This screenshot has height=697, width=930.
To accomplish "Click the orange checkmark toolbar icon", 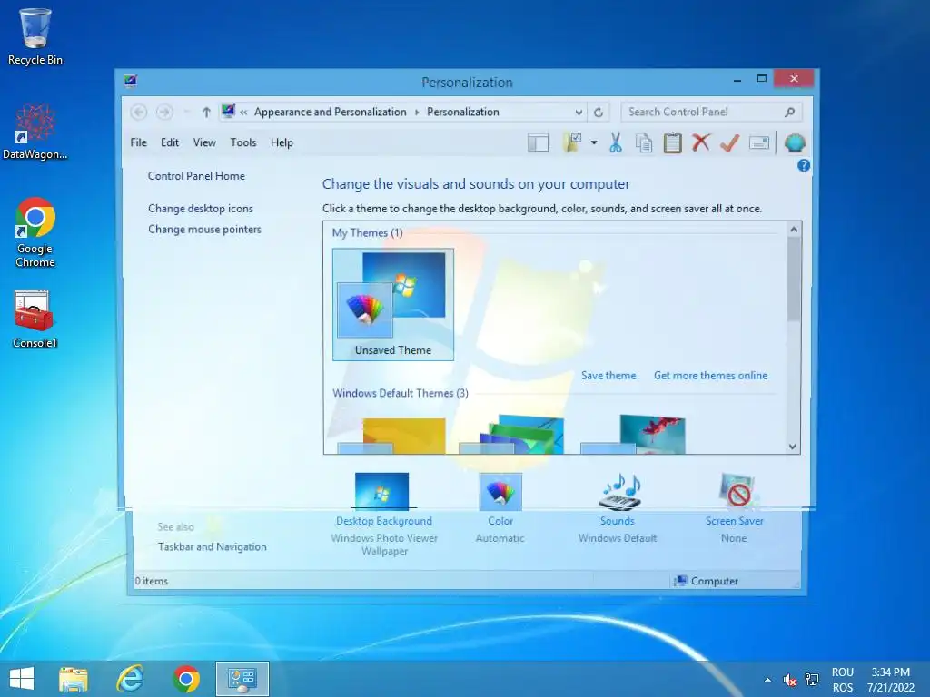I will [729, 142].
